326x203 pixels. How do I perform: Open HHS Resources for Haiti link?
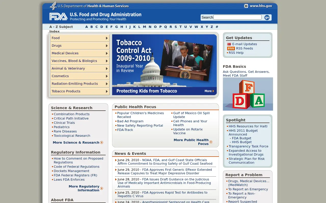tap(248, 126)
